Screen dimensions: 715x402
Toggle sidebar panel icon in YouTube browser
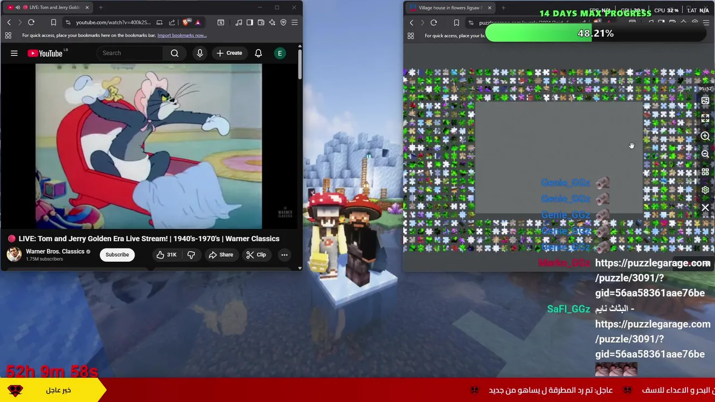click(250, 22)
